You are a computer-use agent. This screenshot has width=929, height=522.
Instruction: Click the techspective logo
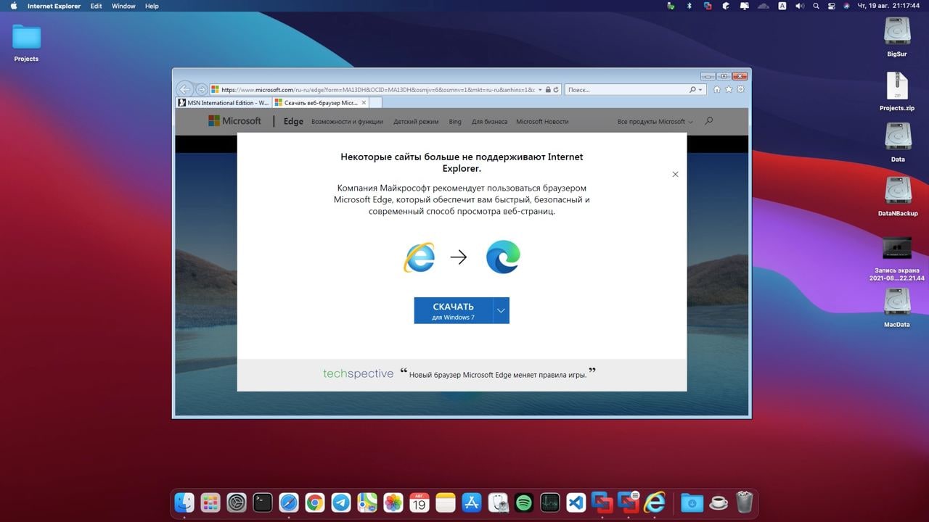pos(359,373)
